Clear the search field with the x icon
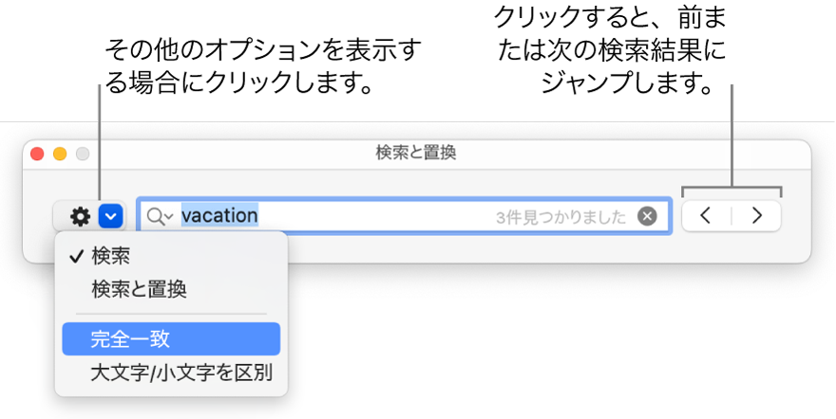Image resolution: width=836 pixels, height=419 pixels. click(x=647, y=216)
